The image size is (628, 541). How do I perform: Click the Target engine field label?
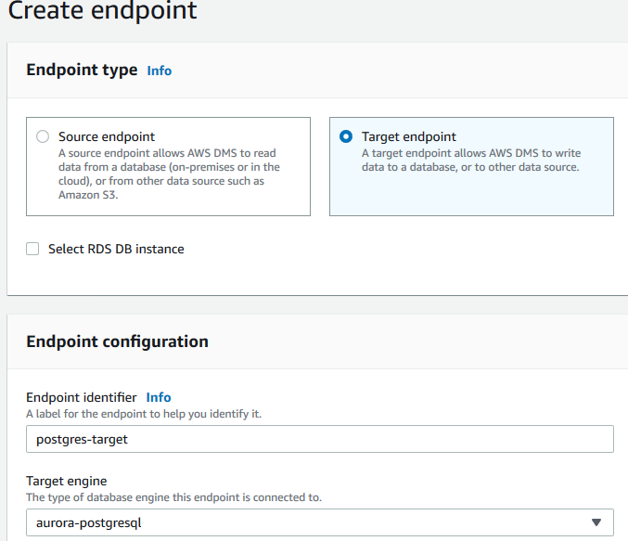[66, 481]
